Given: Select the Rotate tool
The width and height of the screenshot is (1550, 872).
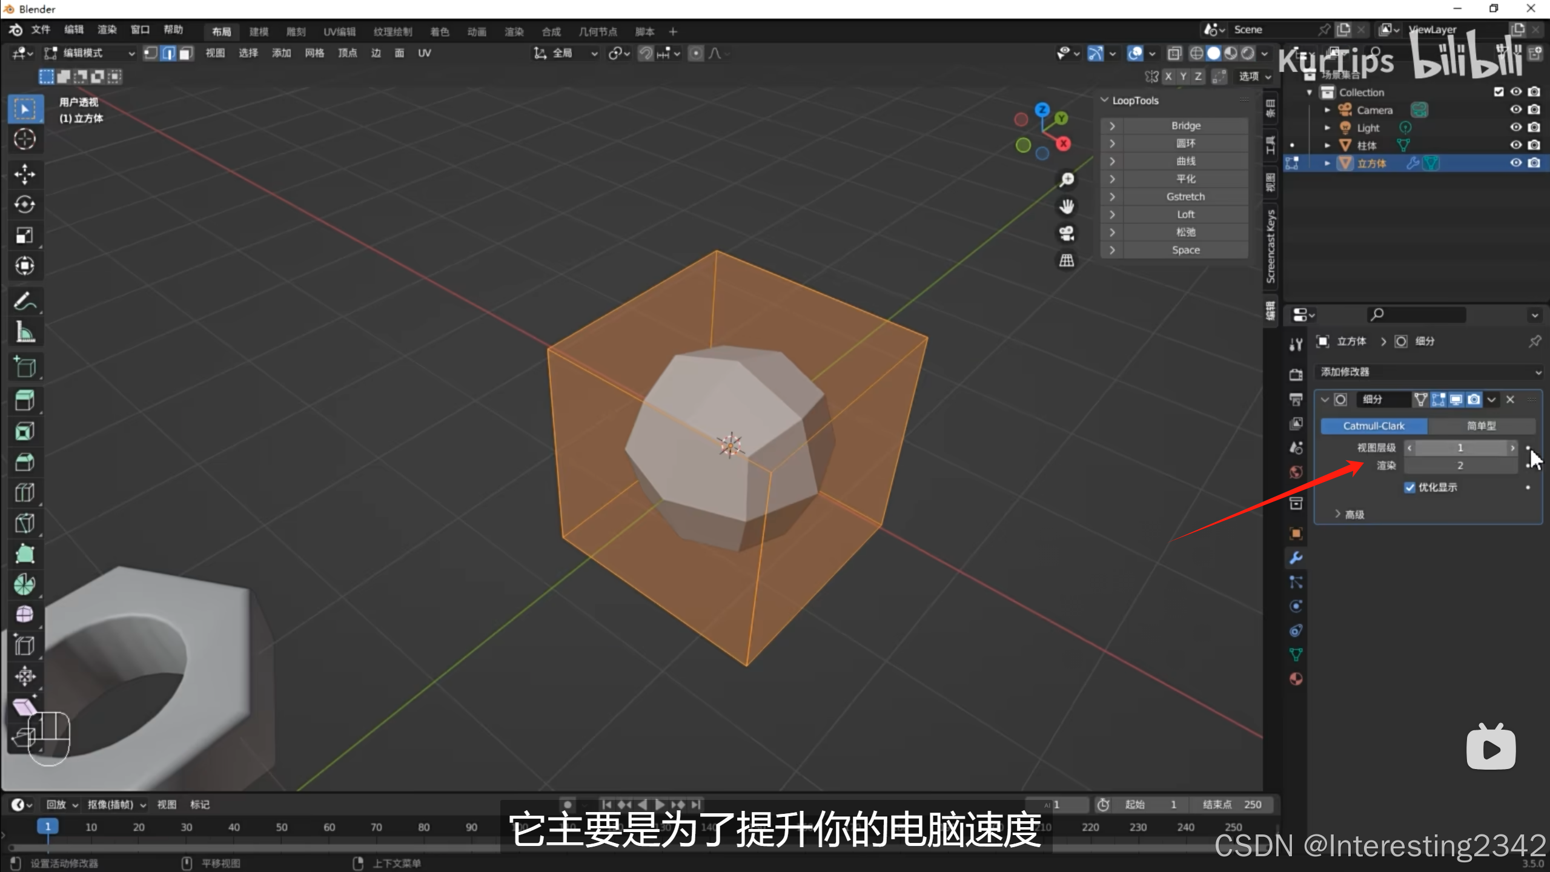Looking at the screenshot, I should click(25, 205).
